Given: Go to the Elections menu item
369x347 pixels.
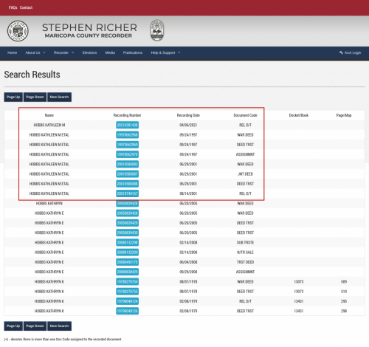Looking at the screenshot, I should [x=89, y=52].
